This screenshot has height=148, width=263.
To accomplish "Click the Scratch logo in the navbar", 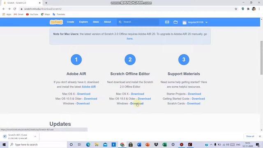I will 56,22.
